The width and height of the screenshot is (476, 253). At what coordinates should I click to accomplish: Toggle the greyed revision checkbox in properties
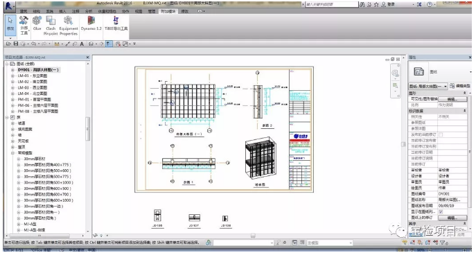[x=441, y=134]
